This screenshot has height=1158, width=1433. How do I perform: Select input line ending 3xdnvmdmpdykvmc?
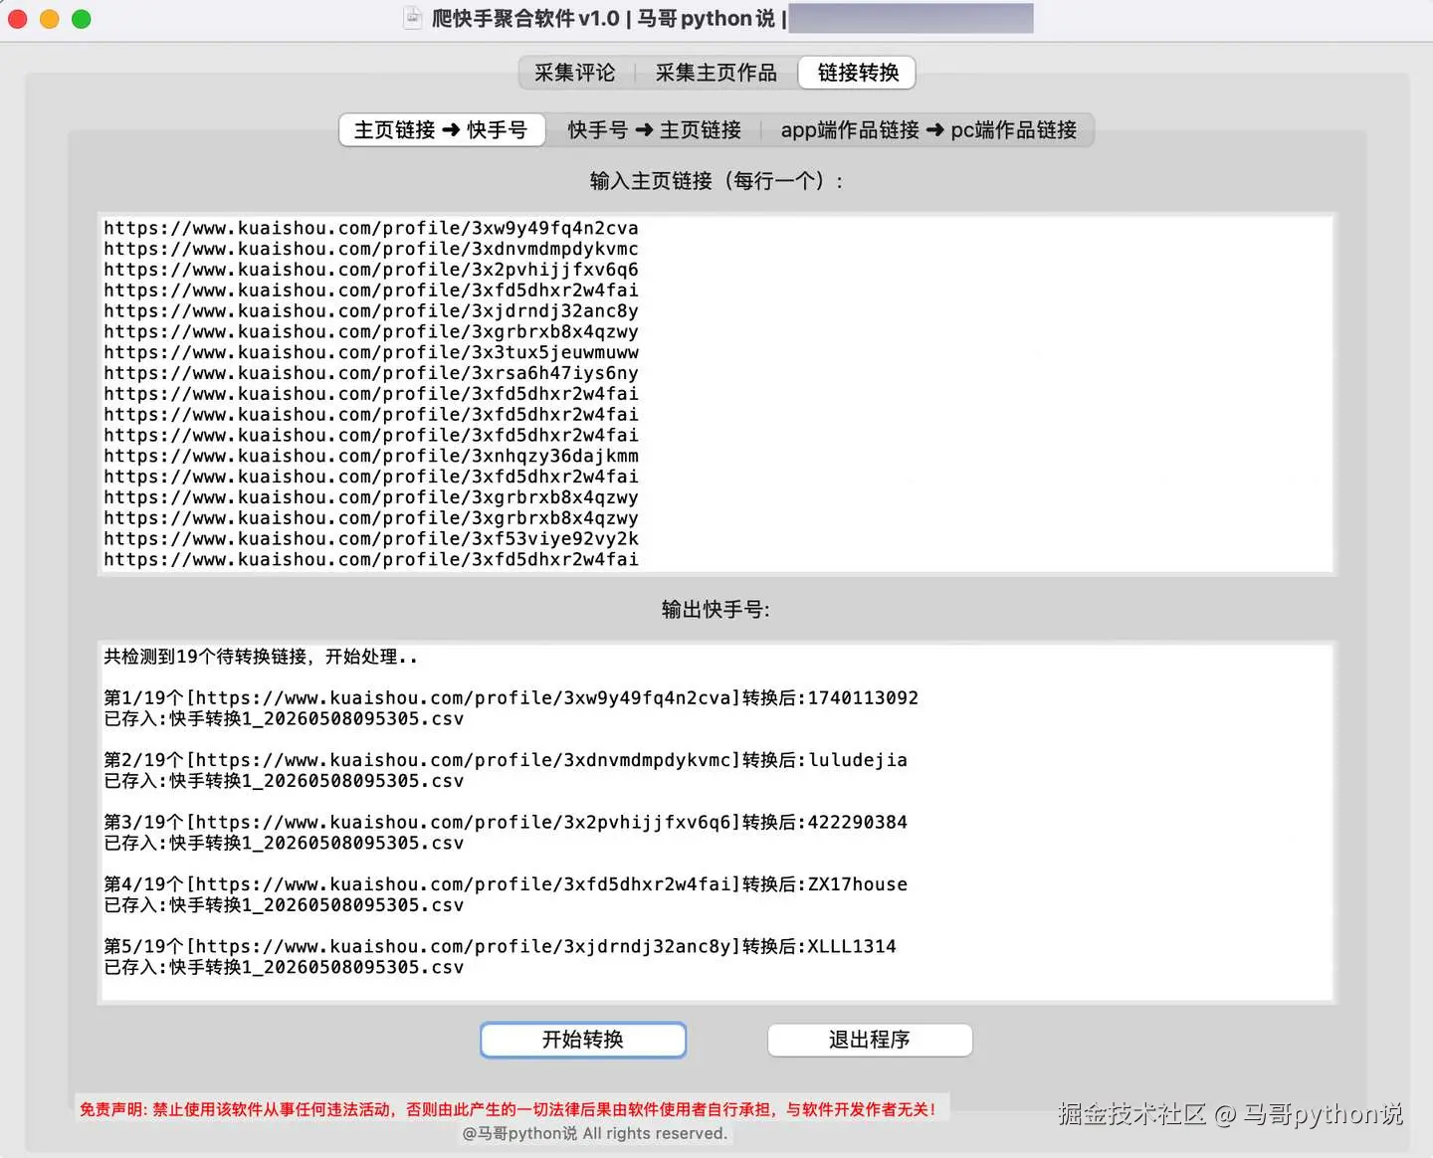(371, 249)
